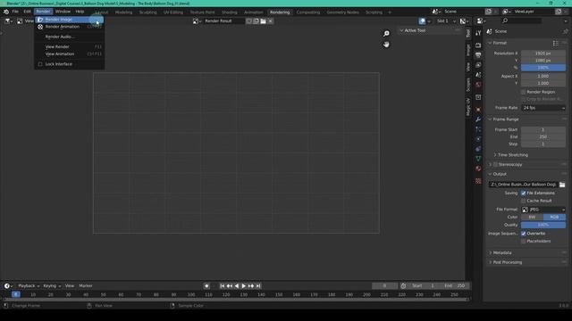Toggle the Use Preview Range clock icon
572x321 pixels.
(403, 286)
